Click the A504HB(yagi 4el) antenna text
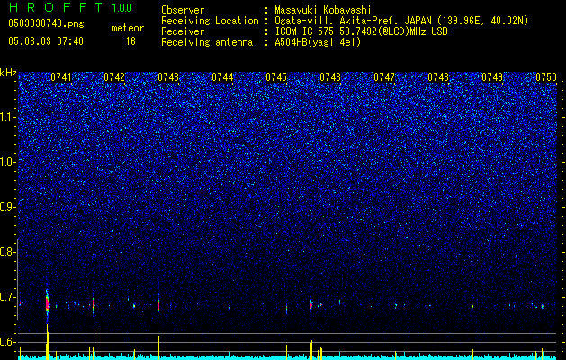Screen dimensions: 566x360 (x=318, y=42)
